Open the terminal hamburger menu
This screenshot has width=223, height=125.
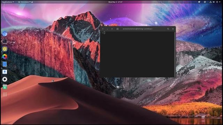(173, 29)
